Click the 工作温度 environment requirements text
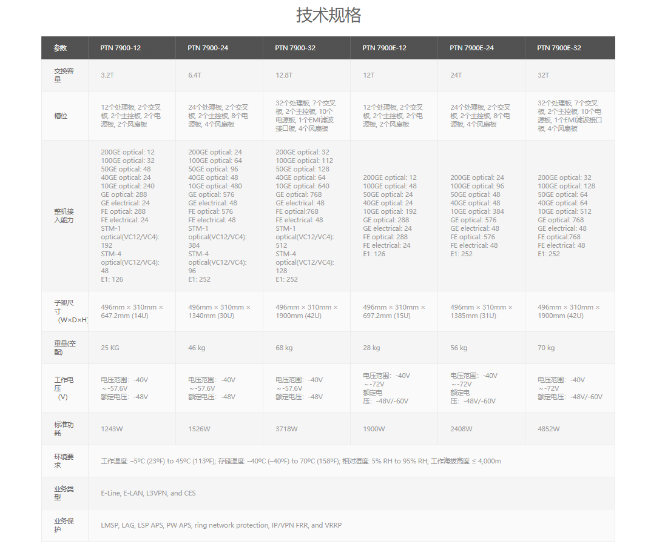Screen dimensions: 648x547 coord(301,461)
